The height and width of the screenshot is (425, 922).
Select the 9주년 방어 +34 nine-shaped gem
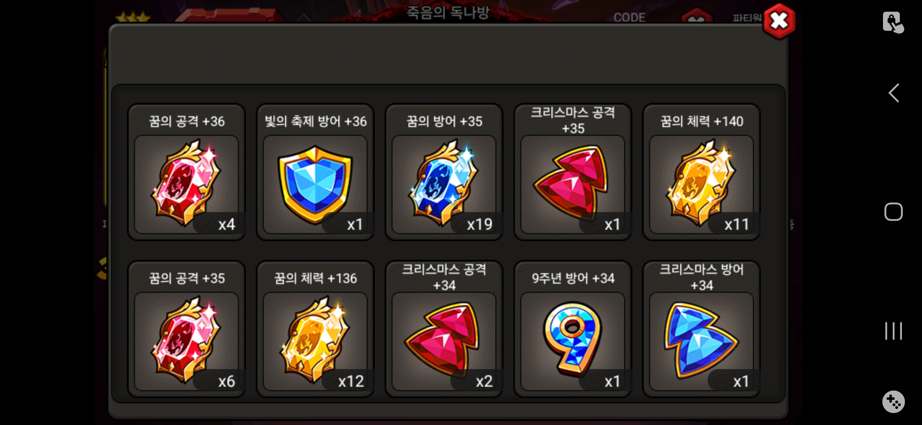click(573, 341)
